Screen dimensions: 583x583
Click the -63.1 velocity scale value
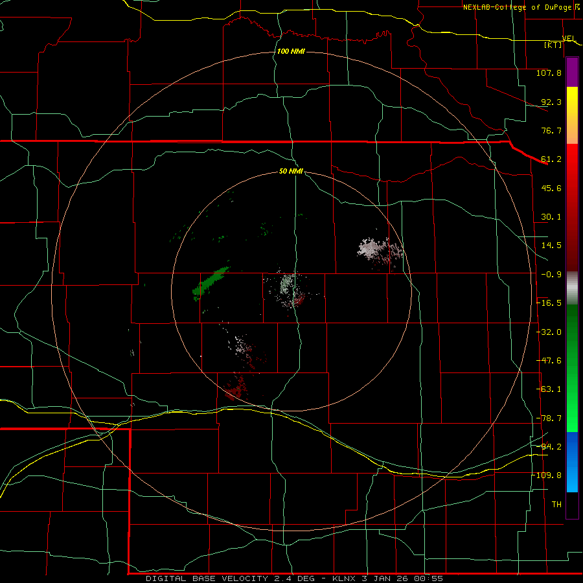549,389
